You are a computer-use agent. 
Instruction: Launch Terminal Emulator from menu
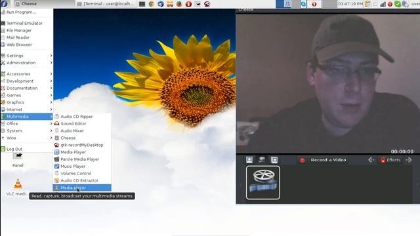pos(27,24)
